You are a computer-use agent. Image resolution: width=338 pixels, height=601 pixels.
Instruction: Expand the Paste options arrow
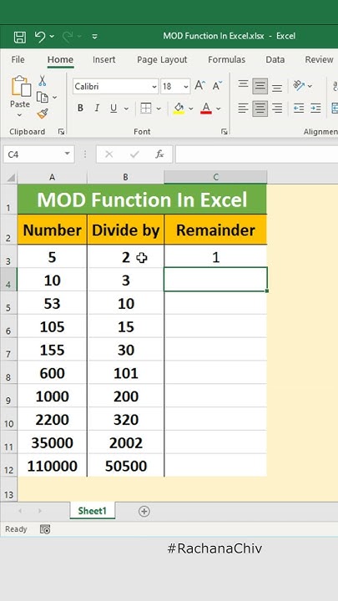point(20,114)
